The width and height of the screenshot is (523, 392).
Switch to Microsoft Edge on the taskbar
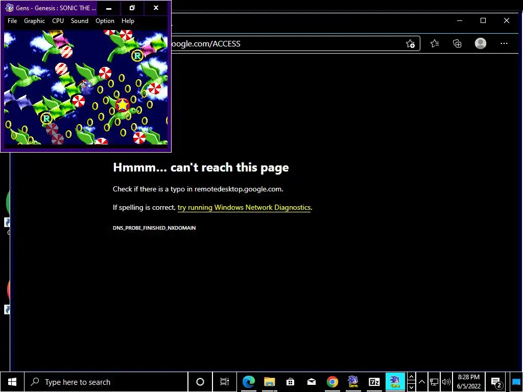[249, 382]
